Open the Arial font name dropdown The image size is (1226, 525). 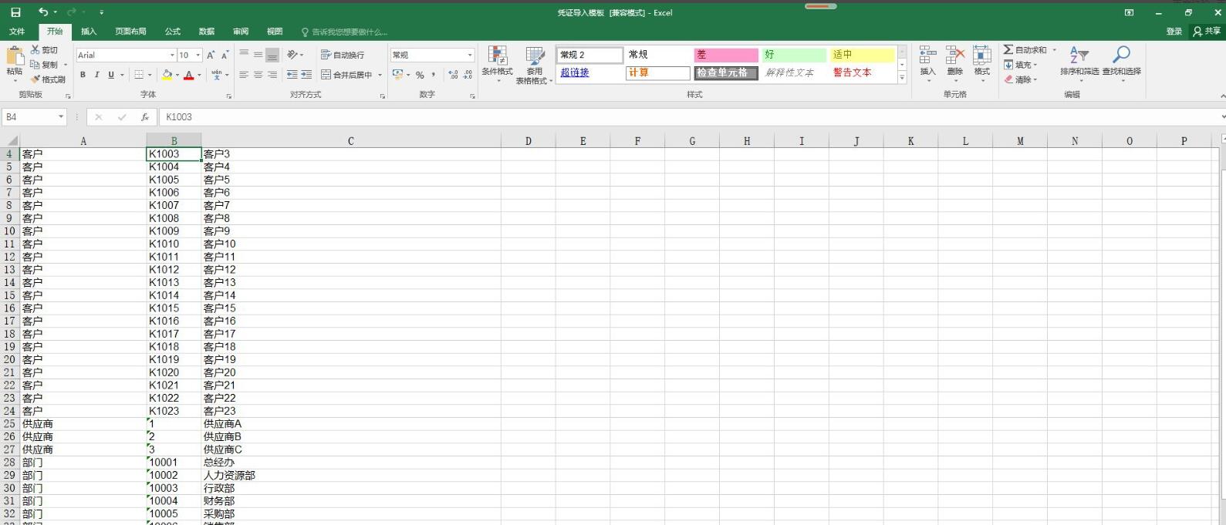[x=172, y=55]
